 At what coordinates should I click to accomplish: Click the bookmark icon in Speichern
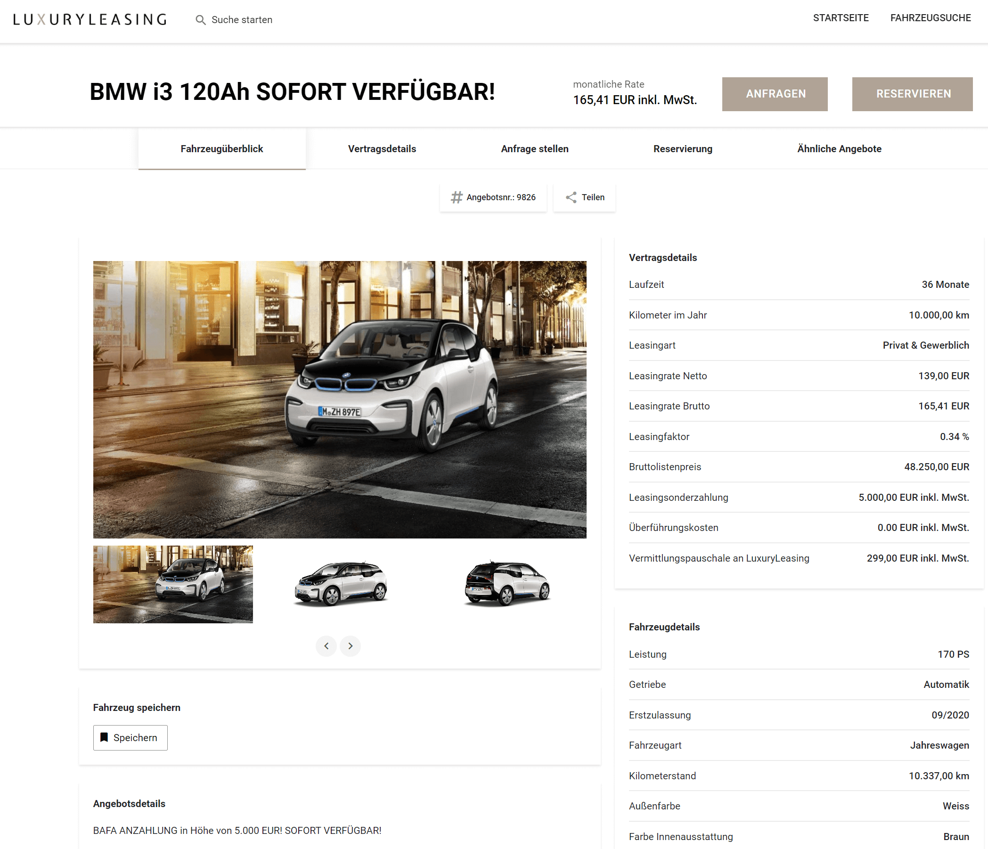pyautogui.click(x=104, y=737)
